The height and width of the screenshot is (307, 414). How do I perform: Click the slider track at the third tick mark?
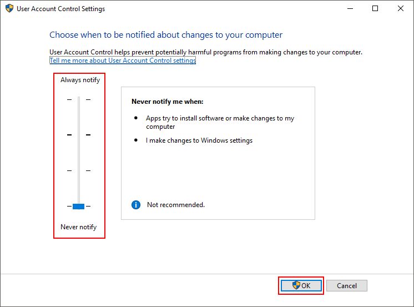[x=79, y=170]
